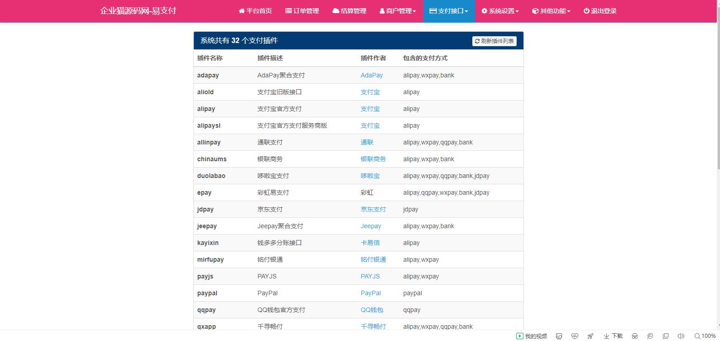720x341 pixels.
Task: Click the incognito glasses icon in the status bar
Action: tap(635, 336)
